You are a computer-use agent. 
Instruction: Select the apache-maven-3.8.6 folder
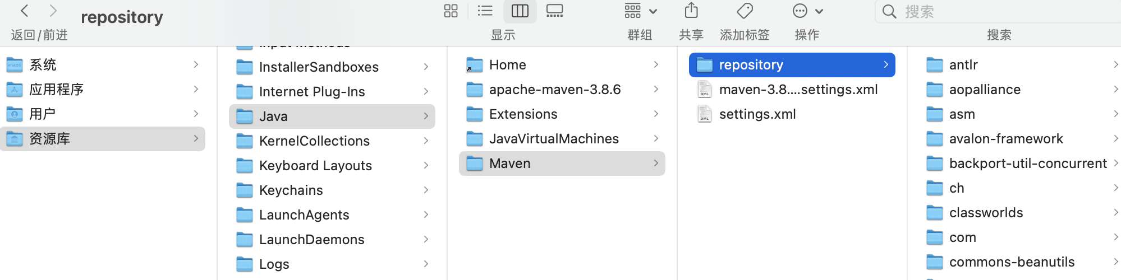point(554,90)
